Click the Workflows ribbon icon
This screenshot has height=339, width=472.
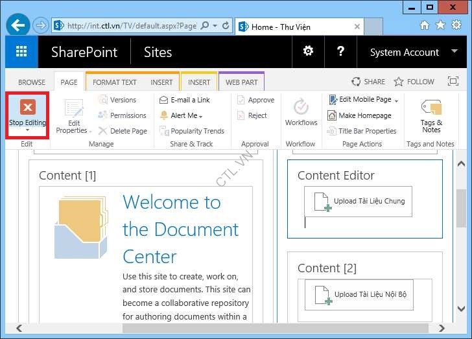(x=301, y=108)
